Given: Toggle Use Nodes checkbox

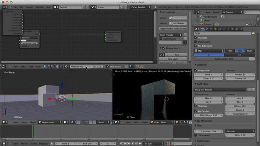Looking at the screenshot, I should (108, 67).
